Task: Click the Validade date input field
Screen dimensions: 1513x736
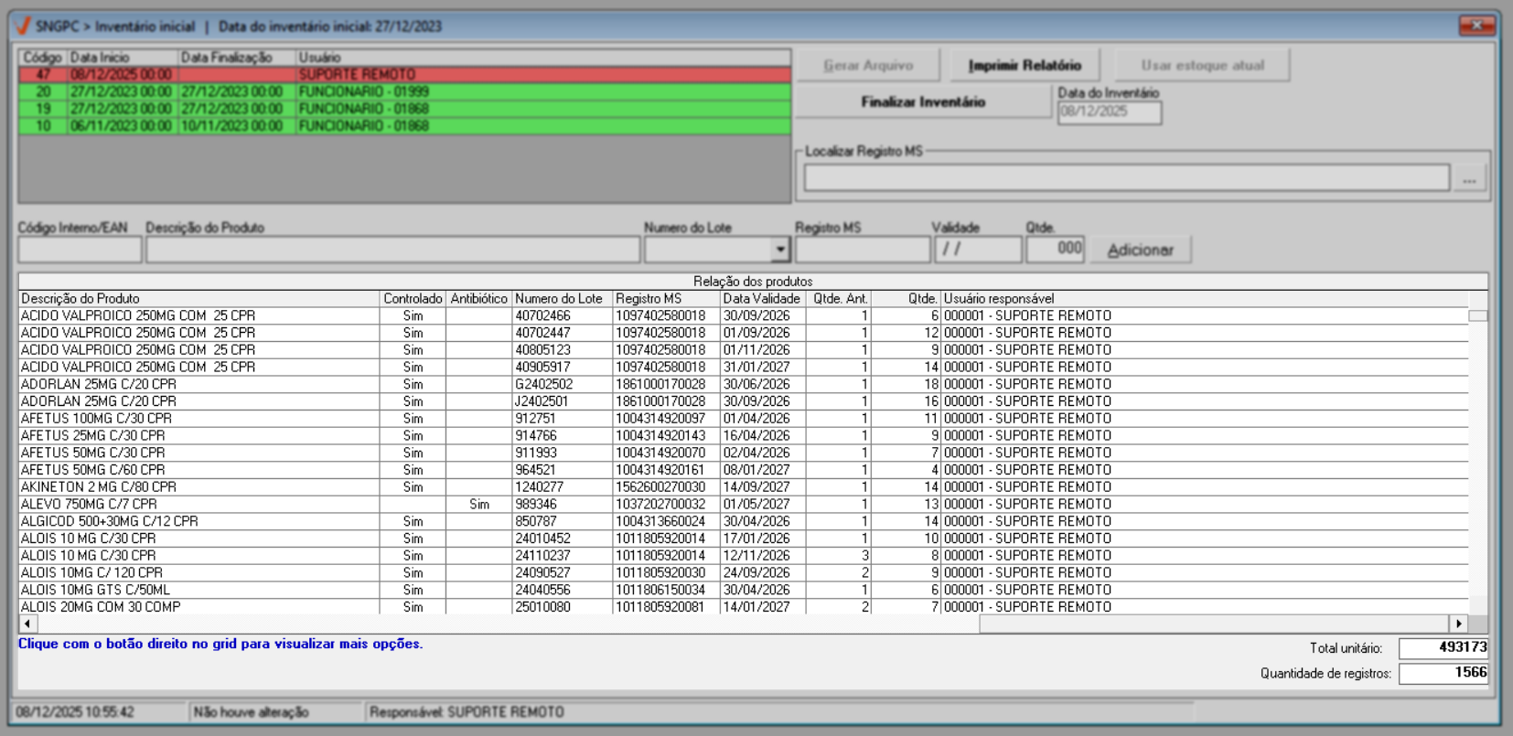Action: coord(978,250)
